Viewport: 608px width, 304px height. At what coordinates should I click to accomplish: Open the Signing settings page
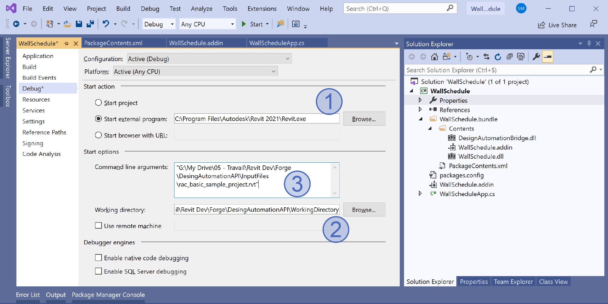coord(33,143)
